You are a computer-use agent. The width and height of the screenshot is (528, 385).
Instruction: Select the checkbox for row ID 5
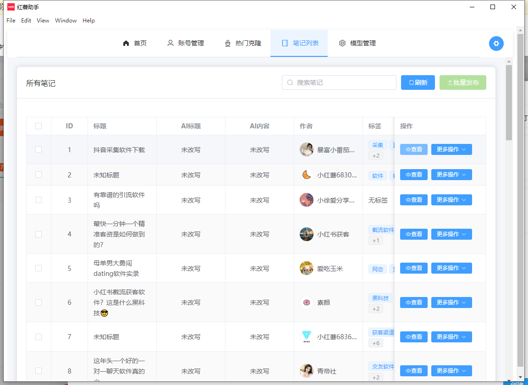pos(38,268)
